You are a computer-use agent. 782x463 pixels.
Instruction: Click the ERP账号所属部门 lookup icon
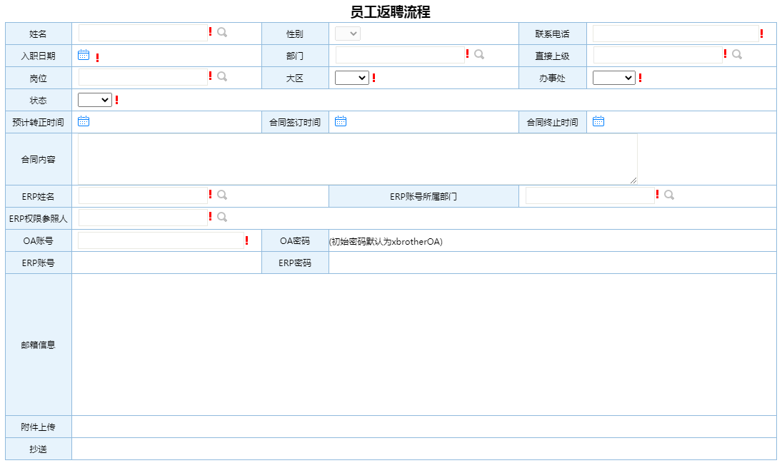[x=669, y=195]
